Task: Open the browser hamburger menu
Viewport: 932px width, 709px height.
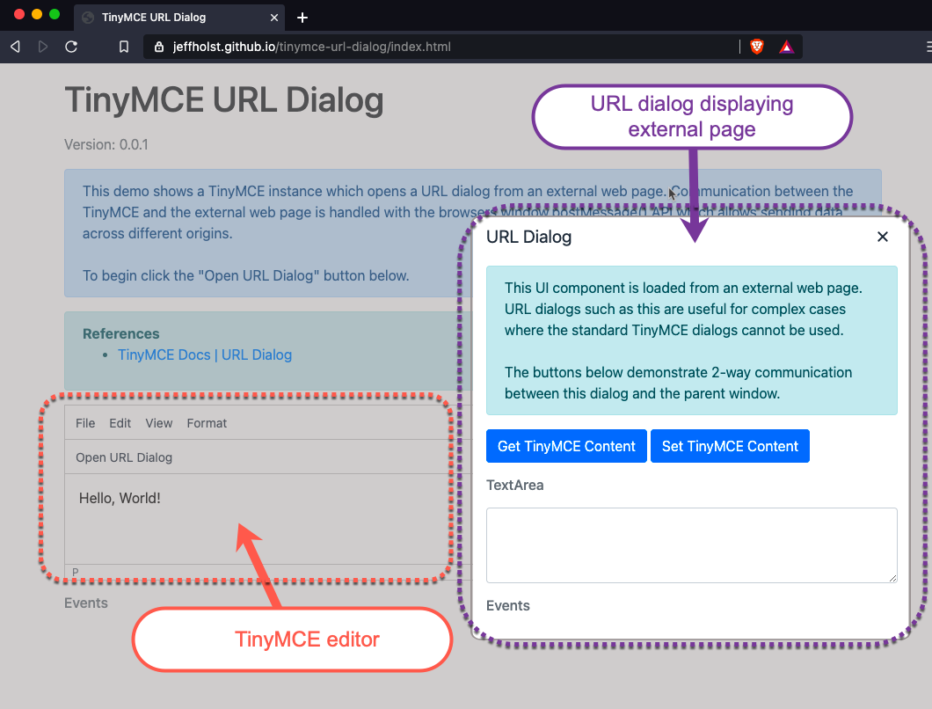Action: [926, 47]
